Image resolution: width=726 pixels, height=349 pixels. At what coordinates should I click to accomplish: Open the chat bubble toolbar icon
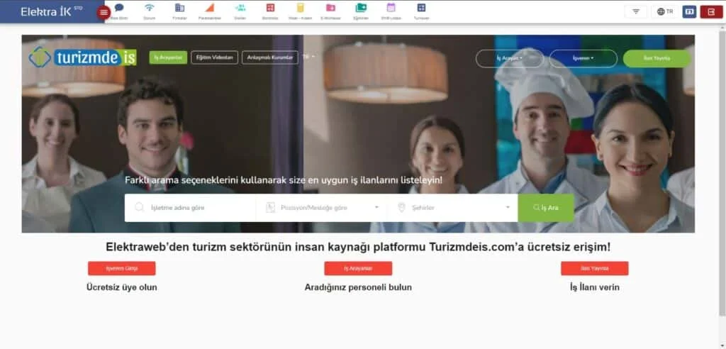click(x=119, y=8)
